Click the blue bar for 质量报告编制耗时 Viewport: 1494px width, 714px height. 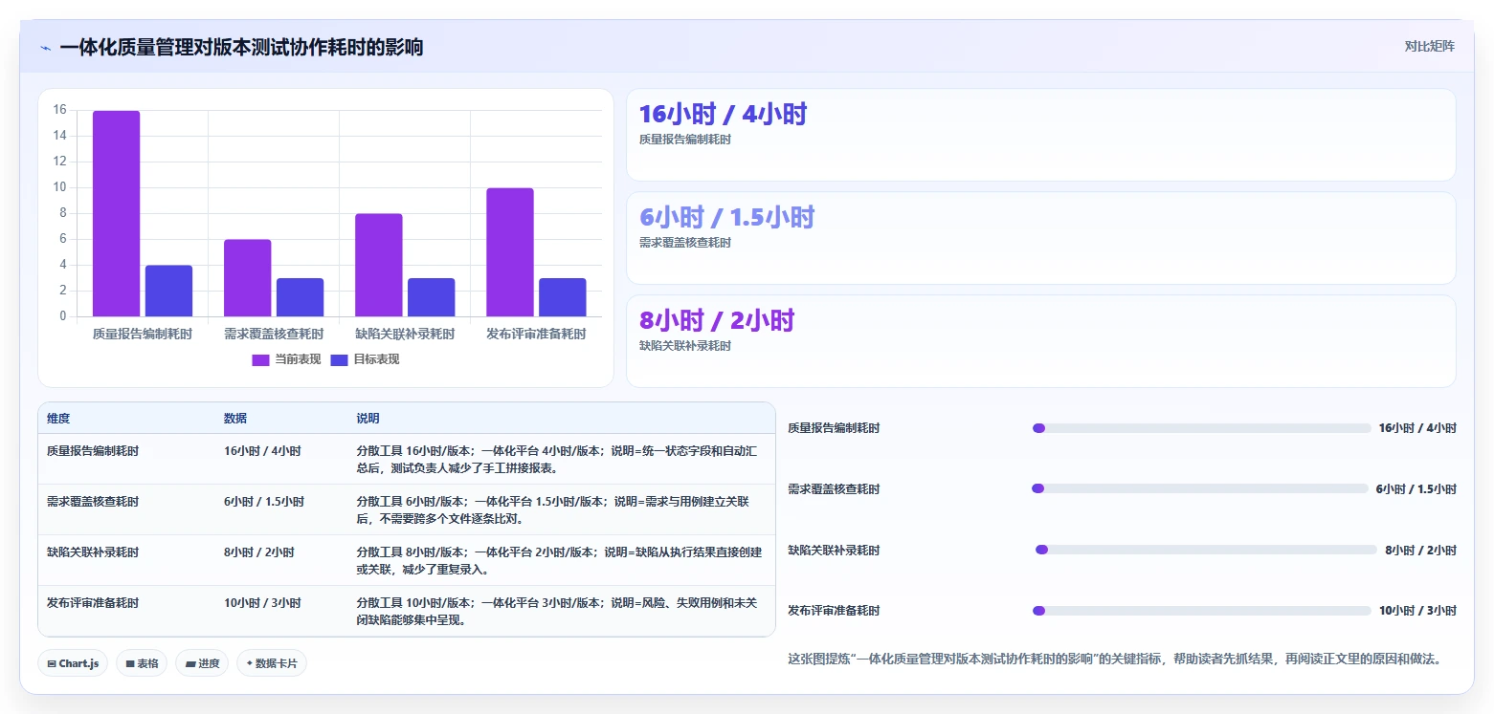click(x=168, y=291)
